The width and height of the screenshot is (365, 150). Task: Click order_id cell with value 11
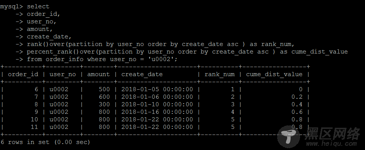(34, 127)
